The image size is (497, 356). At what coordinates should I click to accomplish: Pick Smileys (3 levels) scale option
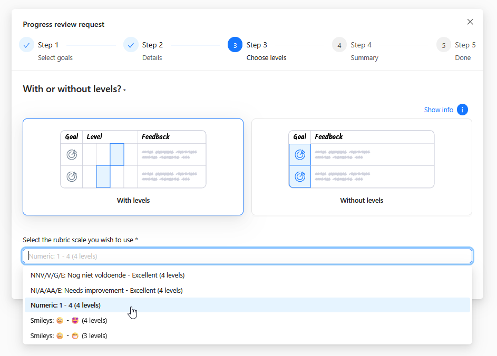(x=247, y=335)
